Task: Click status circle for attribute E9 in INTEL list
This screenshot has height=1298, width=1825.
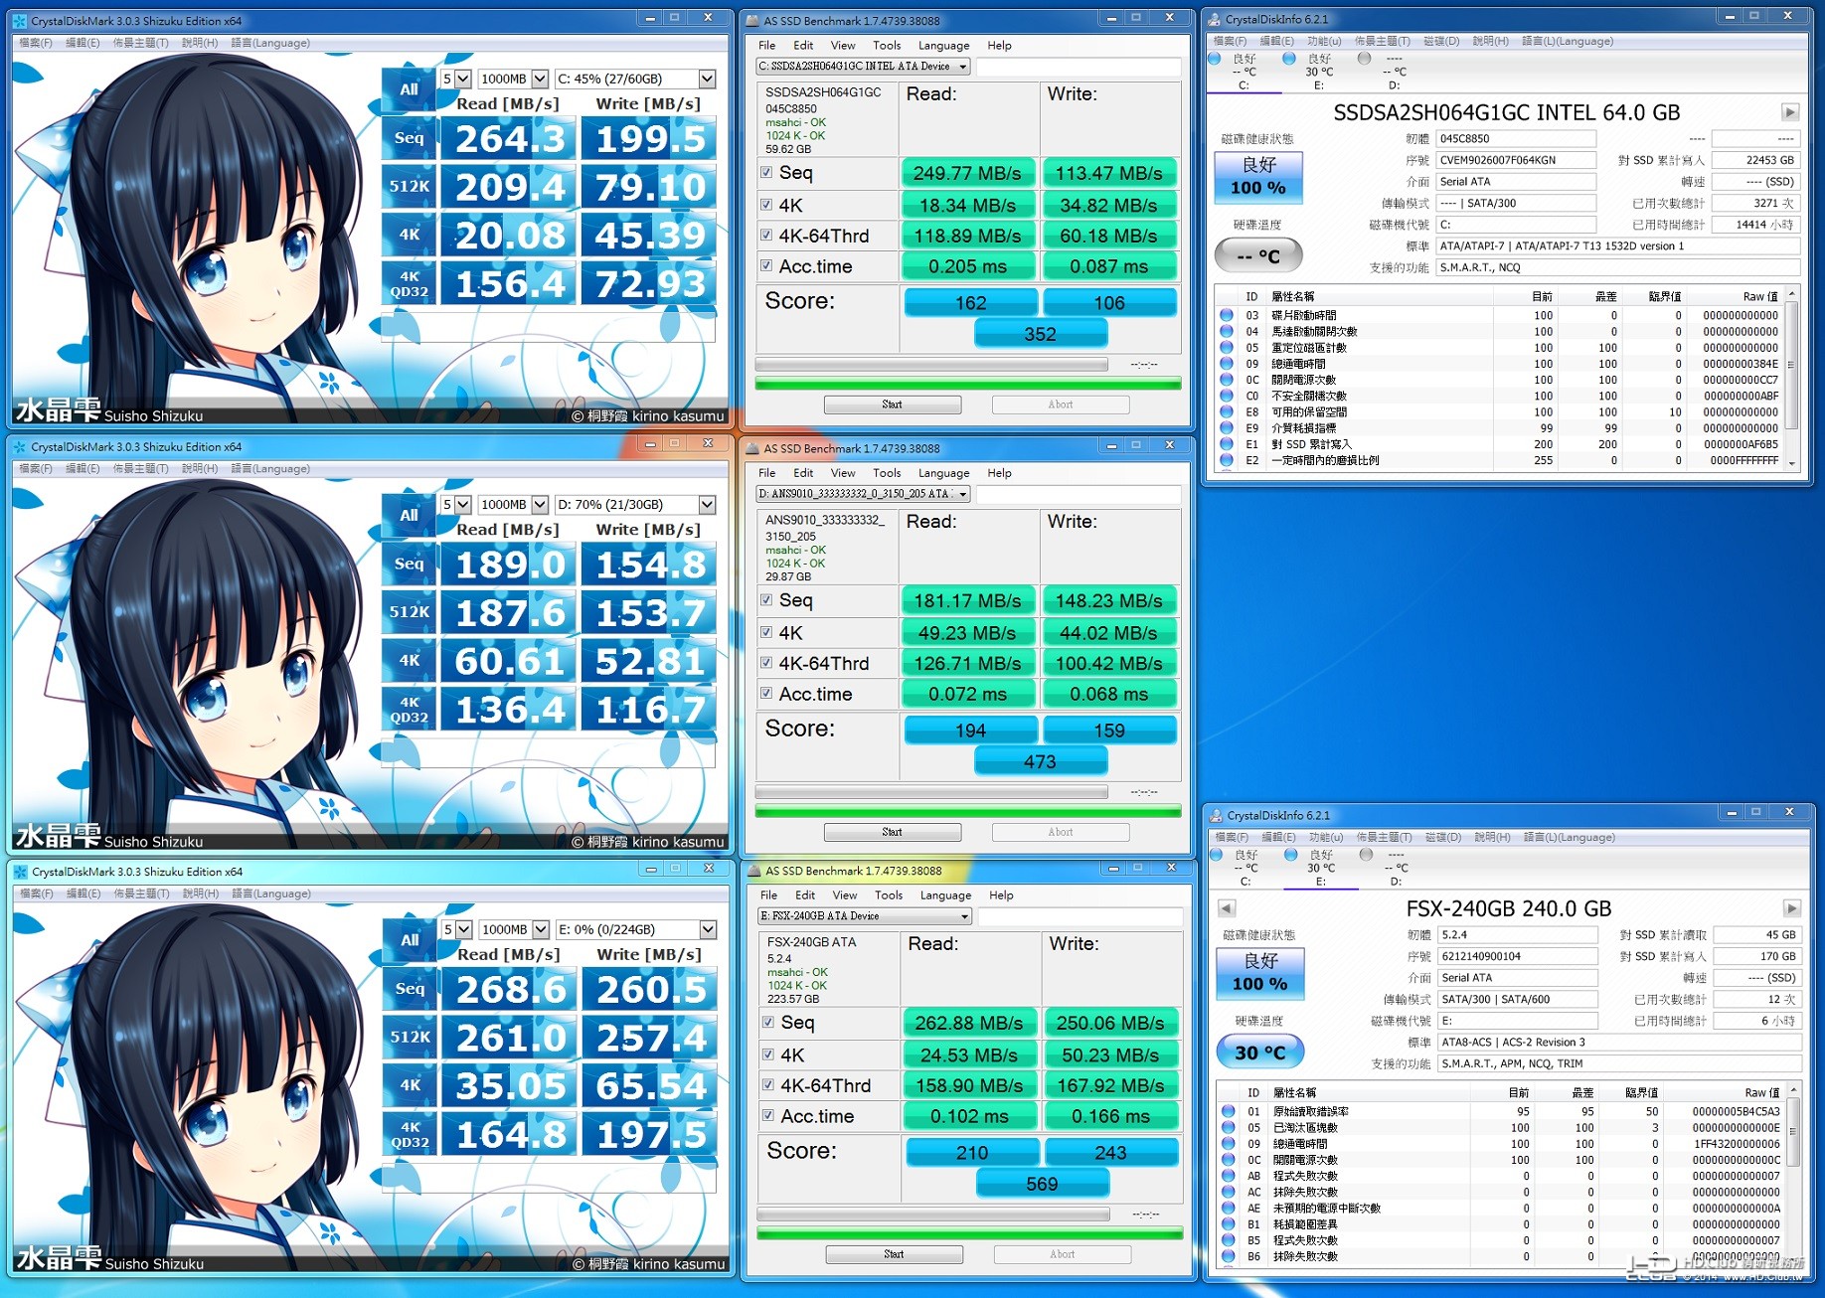Action: pyautogui.click(x=1227, y=428)
